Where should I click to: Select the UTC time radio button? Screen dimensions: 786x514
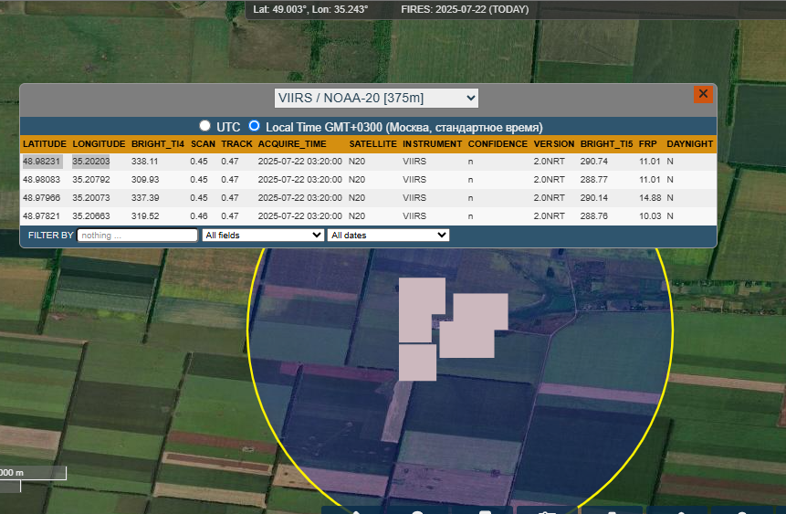tap(204, 126)
